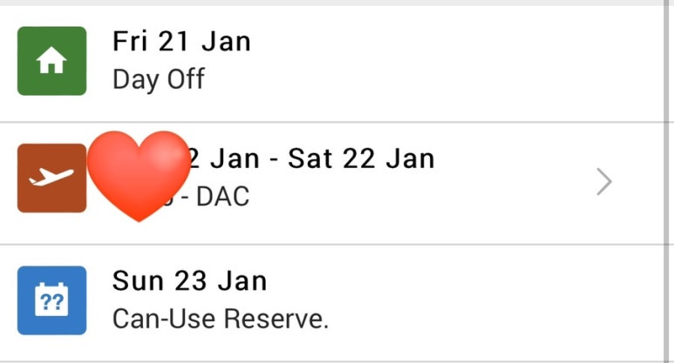674x363 pixels.
Task: Open the Can-Use Reserve entry text
Action: pos(221,319)
